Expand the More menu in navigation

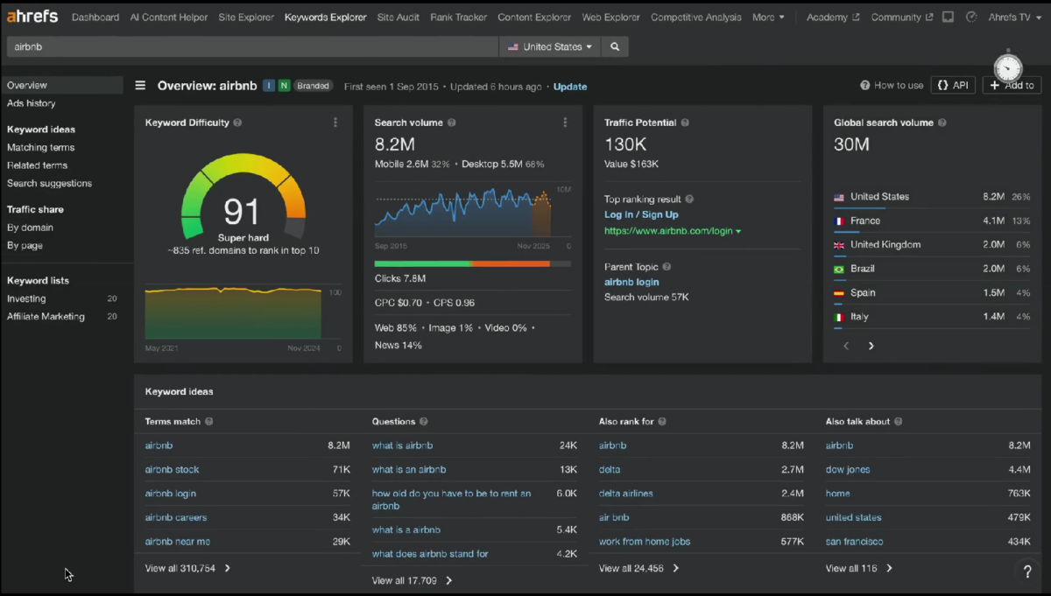768,18
